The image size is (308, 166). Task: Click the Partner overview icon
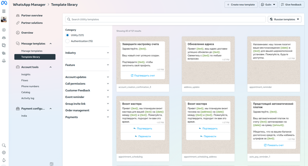point(18,15)
